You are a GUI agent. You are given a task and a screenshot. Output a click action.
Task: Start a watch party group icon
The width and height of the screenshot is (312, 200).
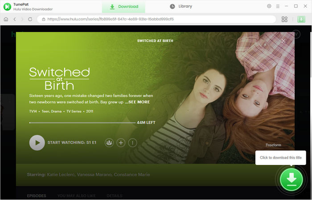click(x=109, y=143)
